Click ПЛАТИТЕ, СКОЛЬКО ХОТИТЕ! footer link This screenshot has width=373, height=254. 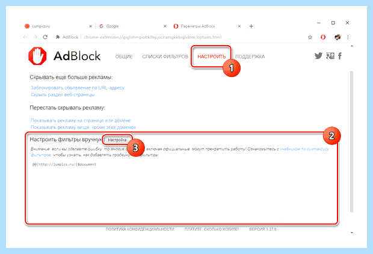click(212, 229)
